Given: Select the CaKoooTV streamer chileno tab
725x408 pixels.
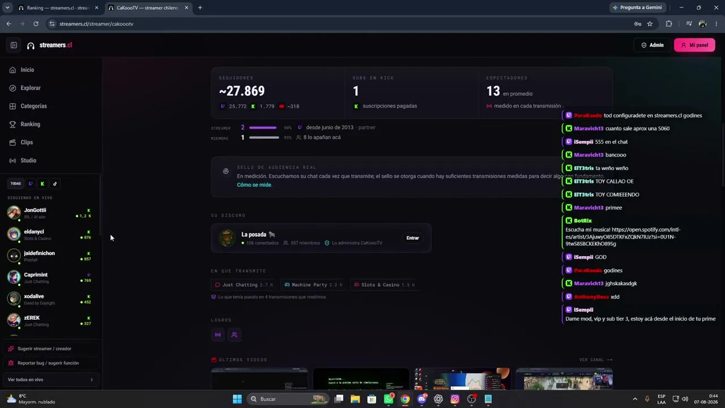Looking at the screenshot, I should point(148,8).
